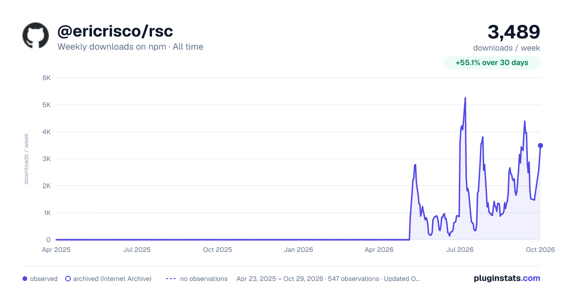Click the hollow archived legend circle
Screen dimensions: 563x295
68,279
